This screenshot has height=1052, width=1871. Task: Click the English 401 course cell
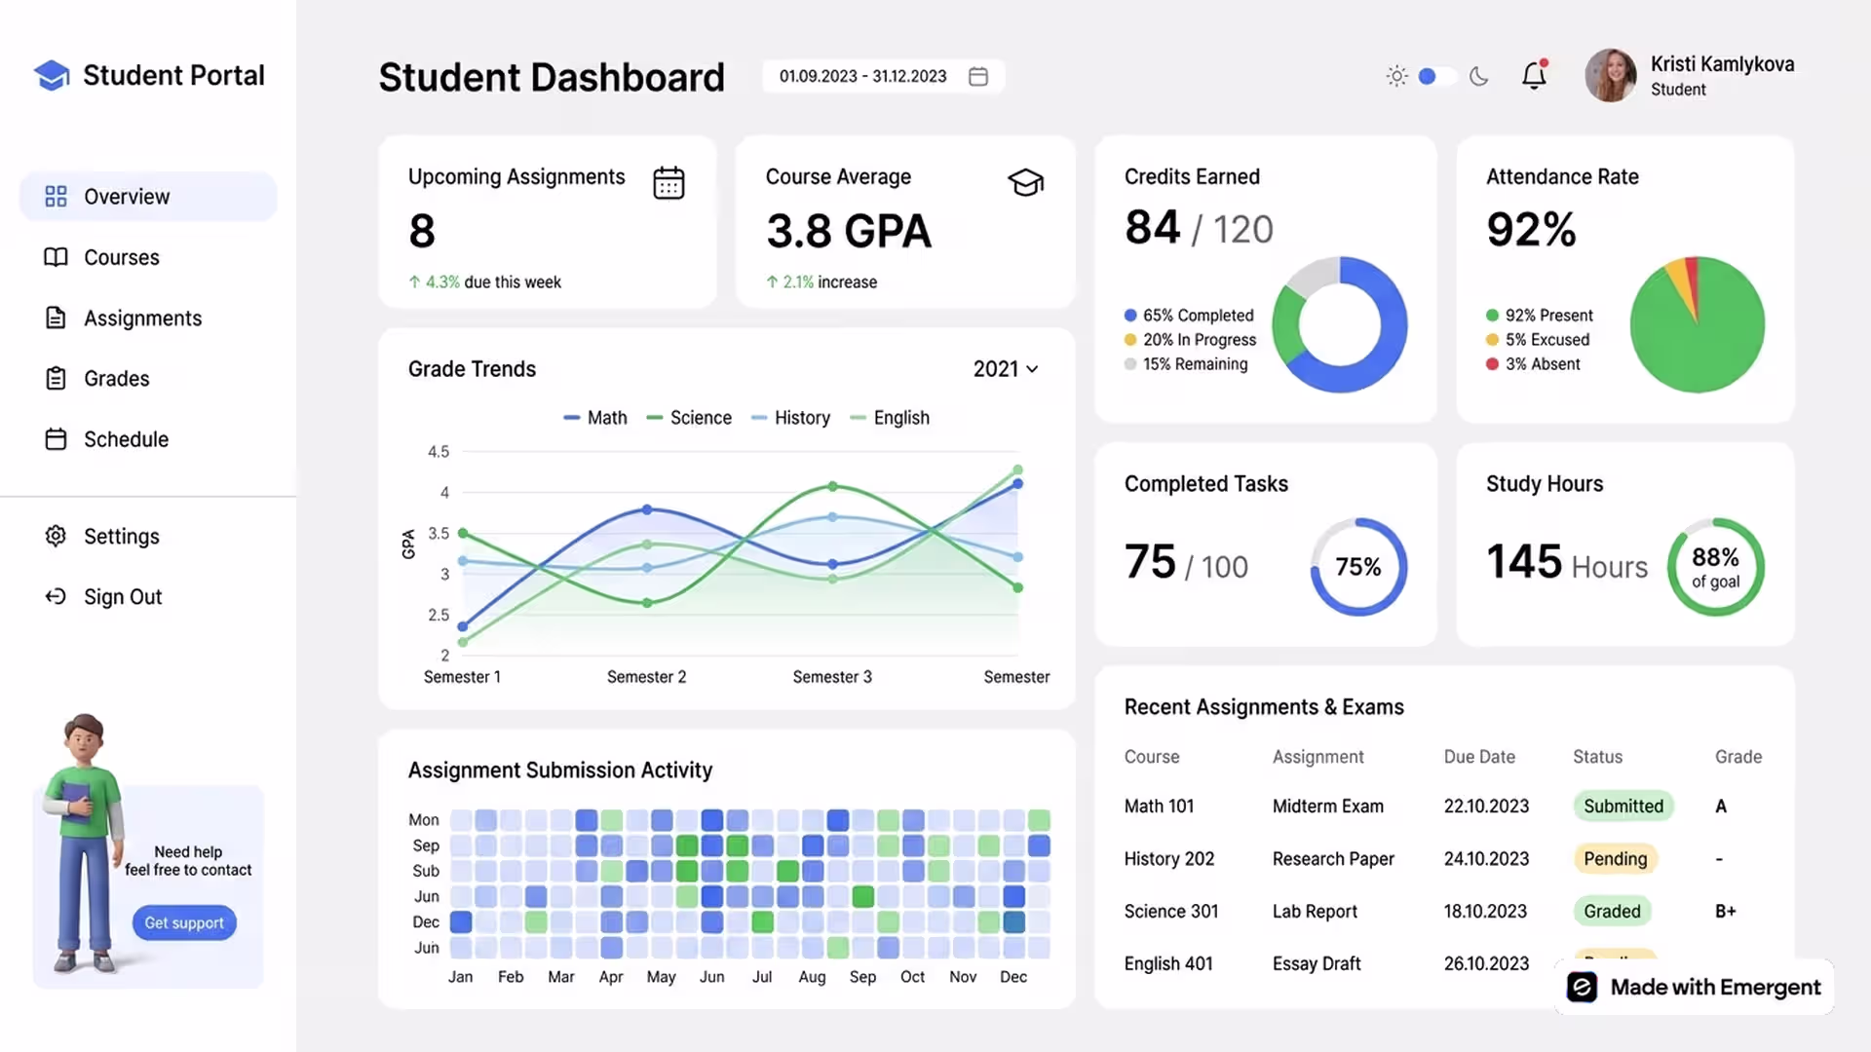click(x=1168, y=963)
